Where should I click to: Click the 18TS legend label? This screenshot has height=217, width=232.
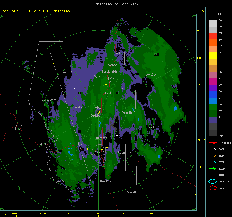[222, 175]
